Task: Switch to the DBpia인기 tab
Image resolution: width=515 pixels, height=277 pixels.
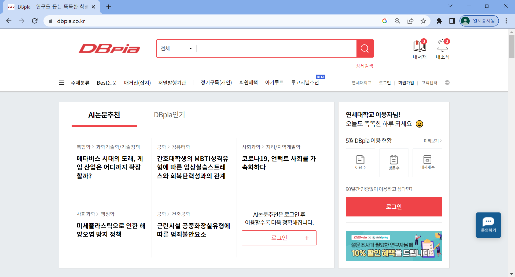Action: click(x=169, y=115)
